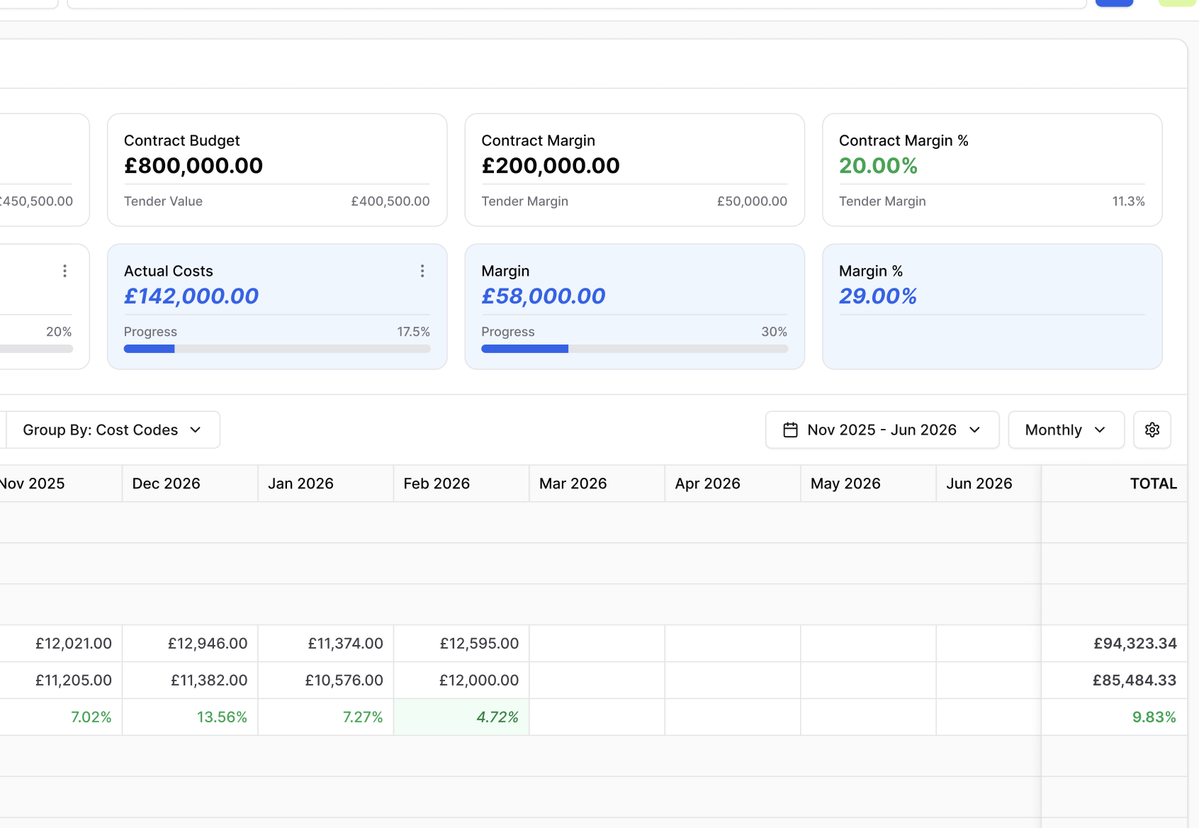Click the Feb 2026 column header

pyautogui.click(x=461, y=483)
